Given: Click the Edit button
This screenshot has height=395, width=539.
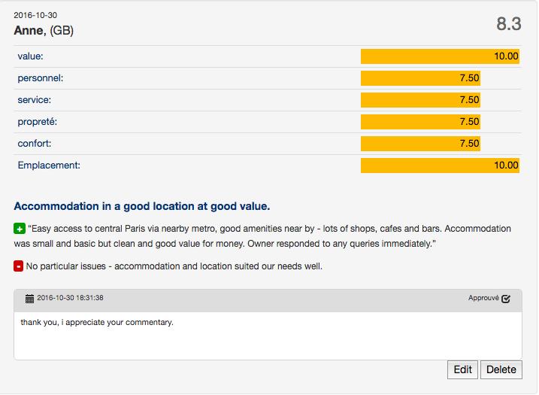Looking at the screenshot, I should (x=462, y=369).
